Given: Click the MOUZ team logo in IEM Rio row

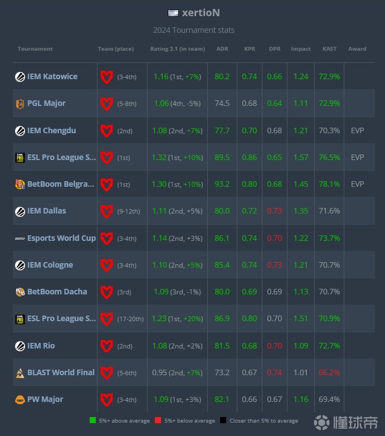Looking at the screenshot, I should click(x=106, y=346).
